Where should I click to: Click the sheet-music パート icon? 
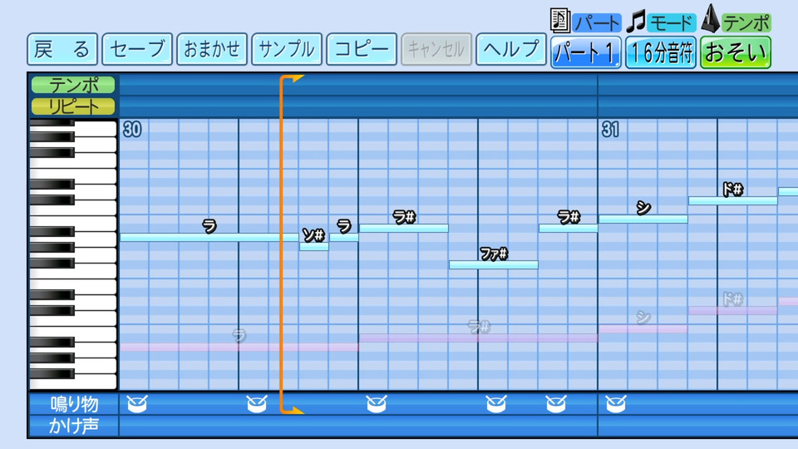[559, 20]
